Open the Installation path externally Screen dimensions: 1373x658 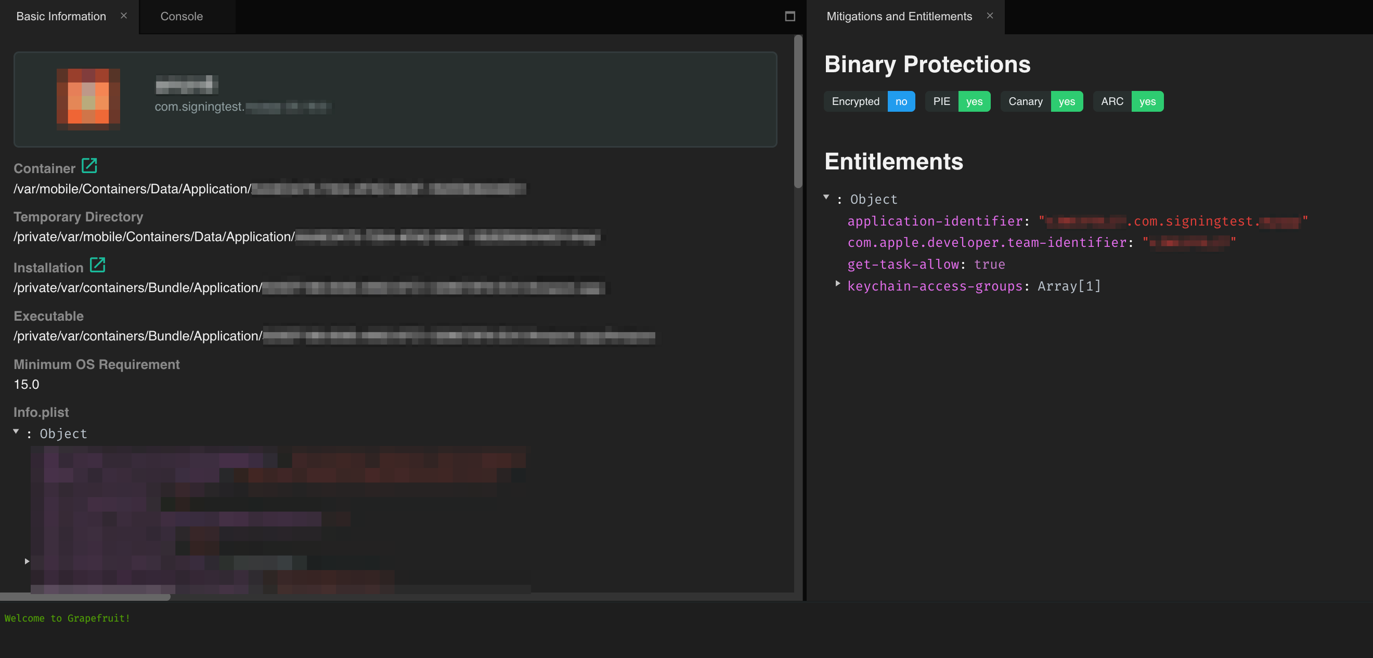coord(98,265)
